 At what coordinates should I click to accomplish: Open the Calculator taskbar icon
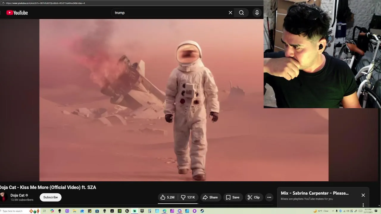pos(149,211)
